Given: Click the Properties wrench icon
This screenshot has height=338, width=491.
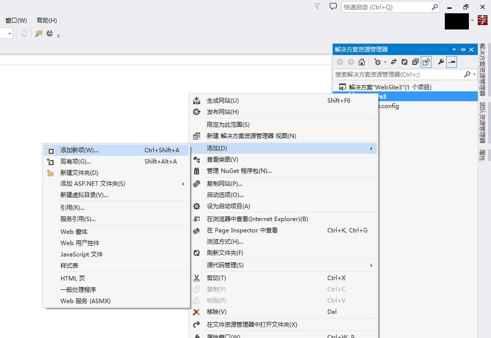Looking at the screenshot, I should tap(441, 62).
